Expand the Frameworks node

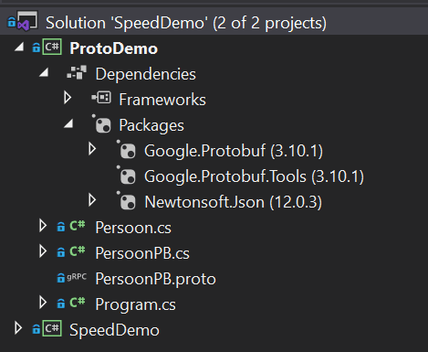[68, 98]
